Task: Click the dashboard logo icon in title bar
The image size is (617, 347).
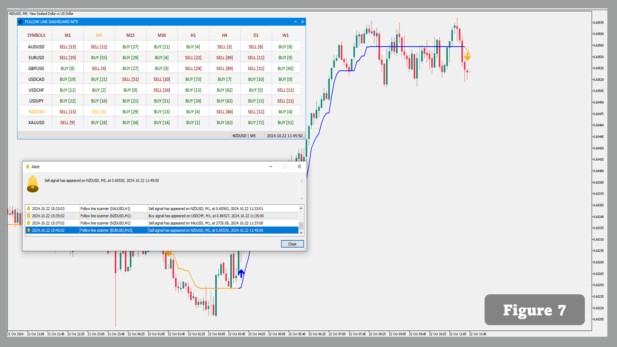Action: click(x=21, y=22)
